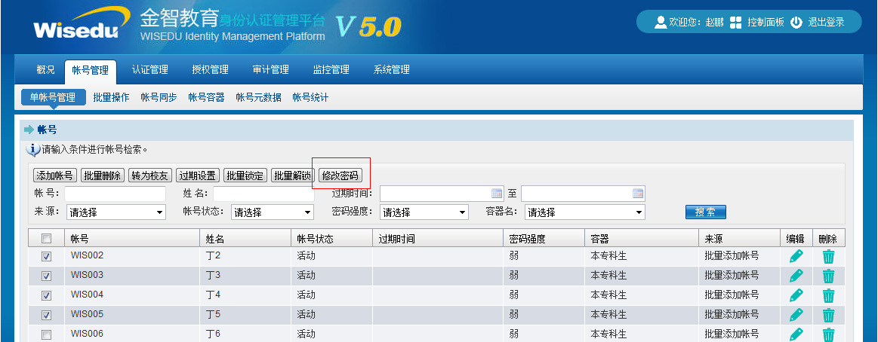This screenshot has height=342, width=878.
Task: Delete account WIS005 with trash icon
Action: coord(828,315)
